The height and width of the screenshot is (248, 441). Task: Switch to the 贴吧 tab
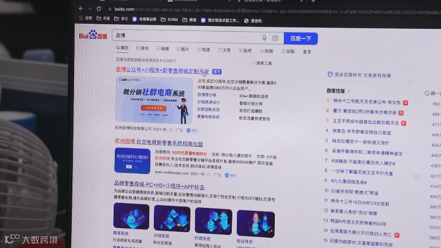(x=245, y=51)
